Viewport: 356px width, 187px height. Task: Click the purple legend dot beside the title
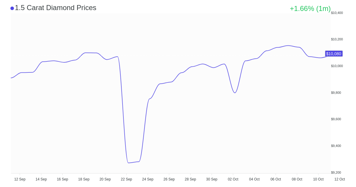pos(12,8)
